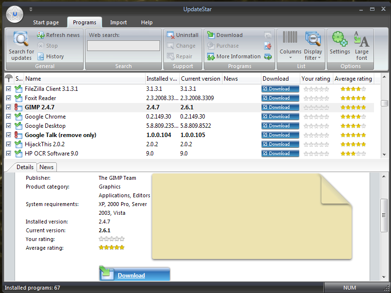Open the Import ribbon tab
This screenshot has height=293, width=391.
coord(119,22)
